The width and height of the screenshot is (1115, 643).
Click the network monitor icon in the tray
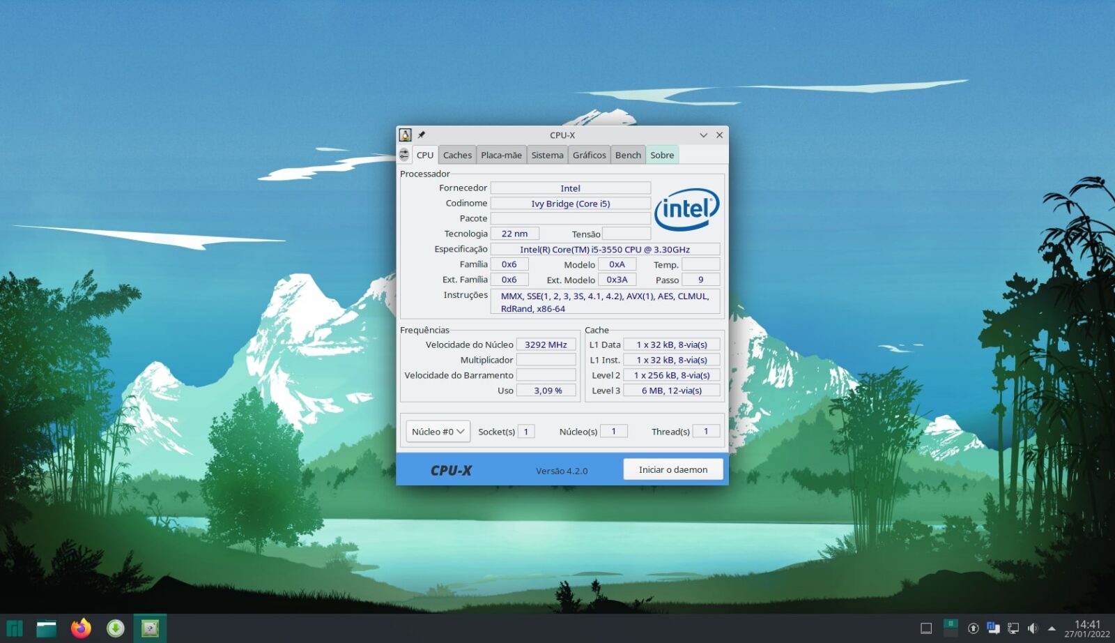(1013, 628)
